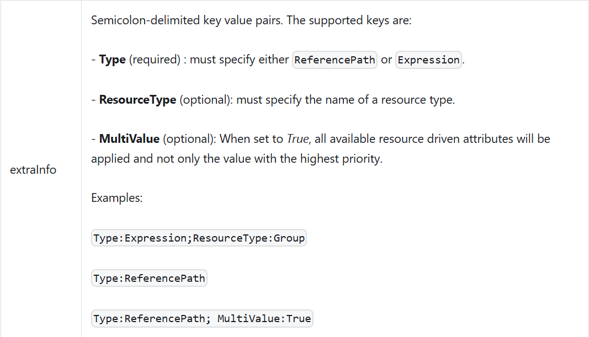This screenshot has width=589, height=337.
Task: Click the Semicolon-delimited key value pairs sentence
Action: 251,20
